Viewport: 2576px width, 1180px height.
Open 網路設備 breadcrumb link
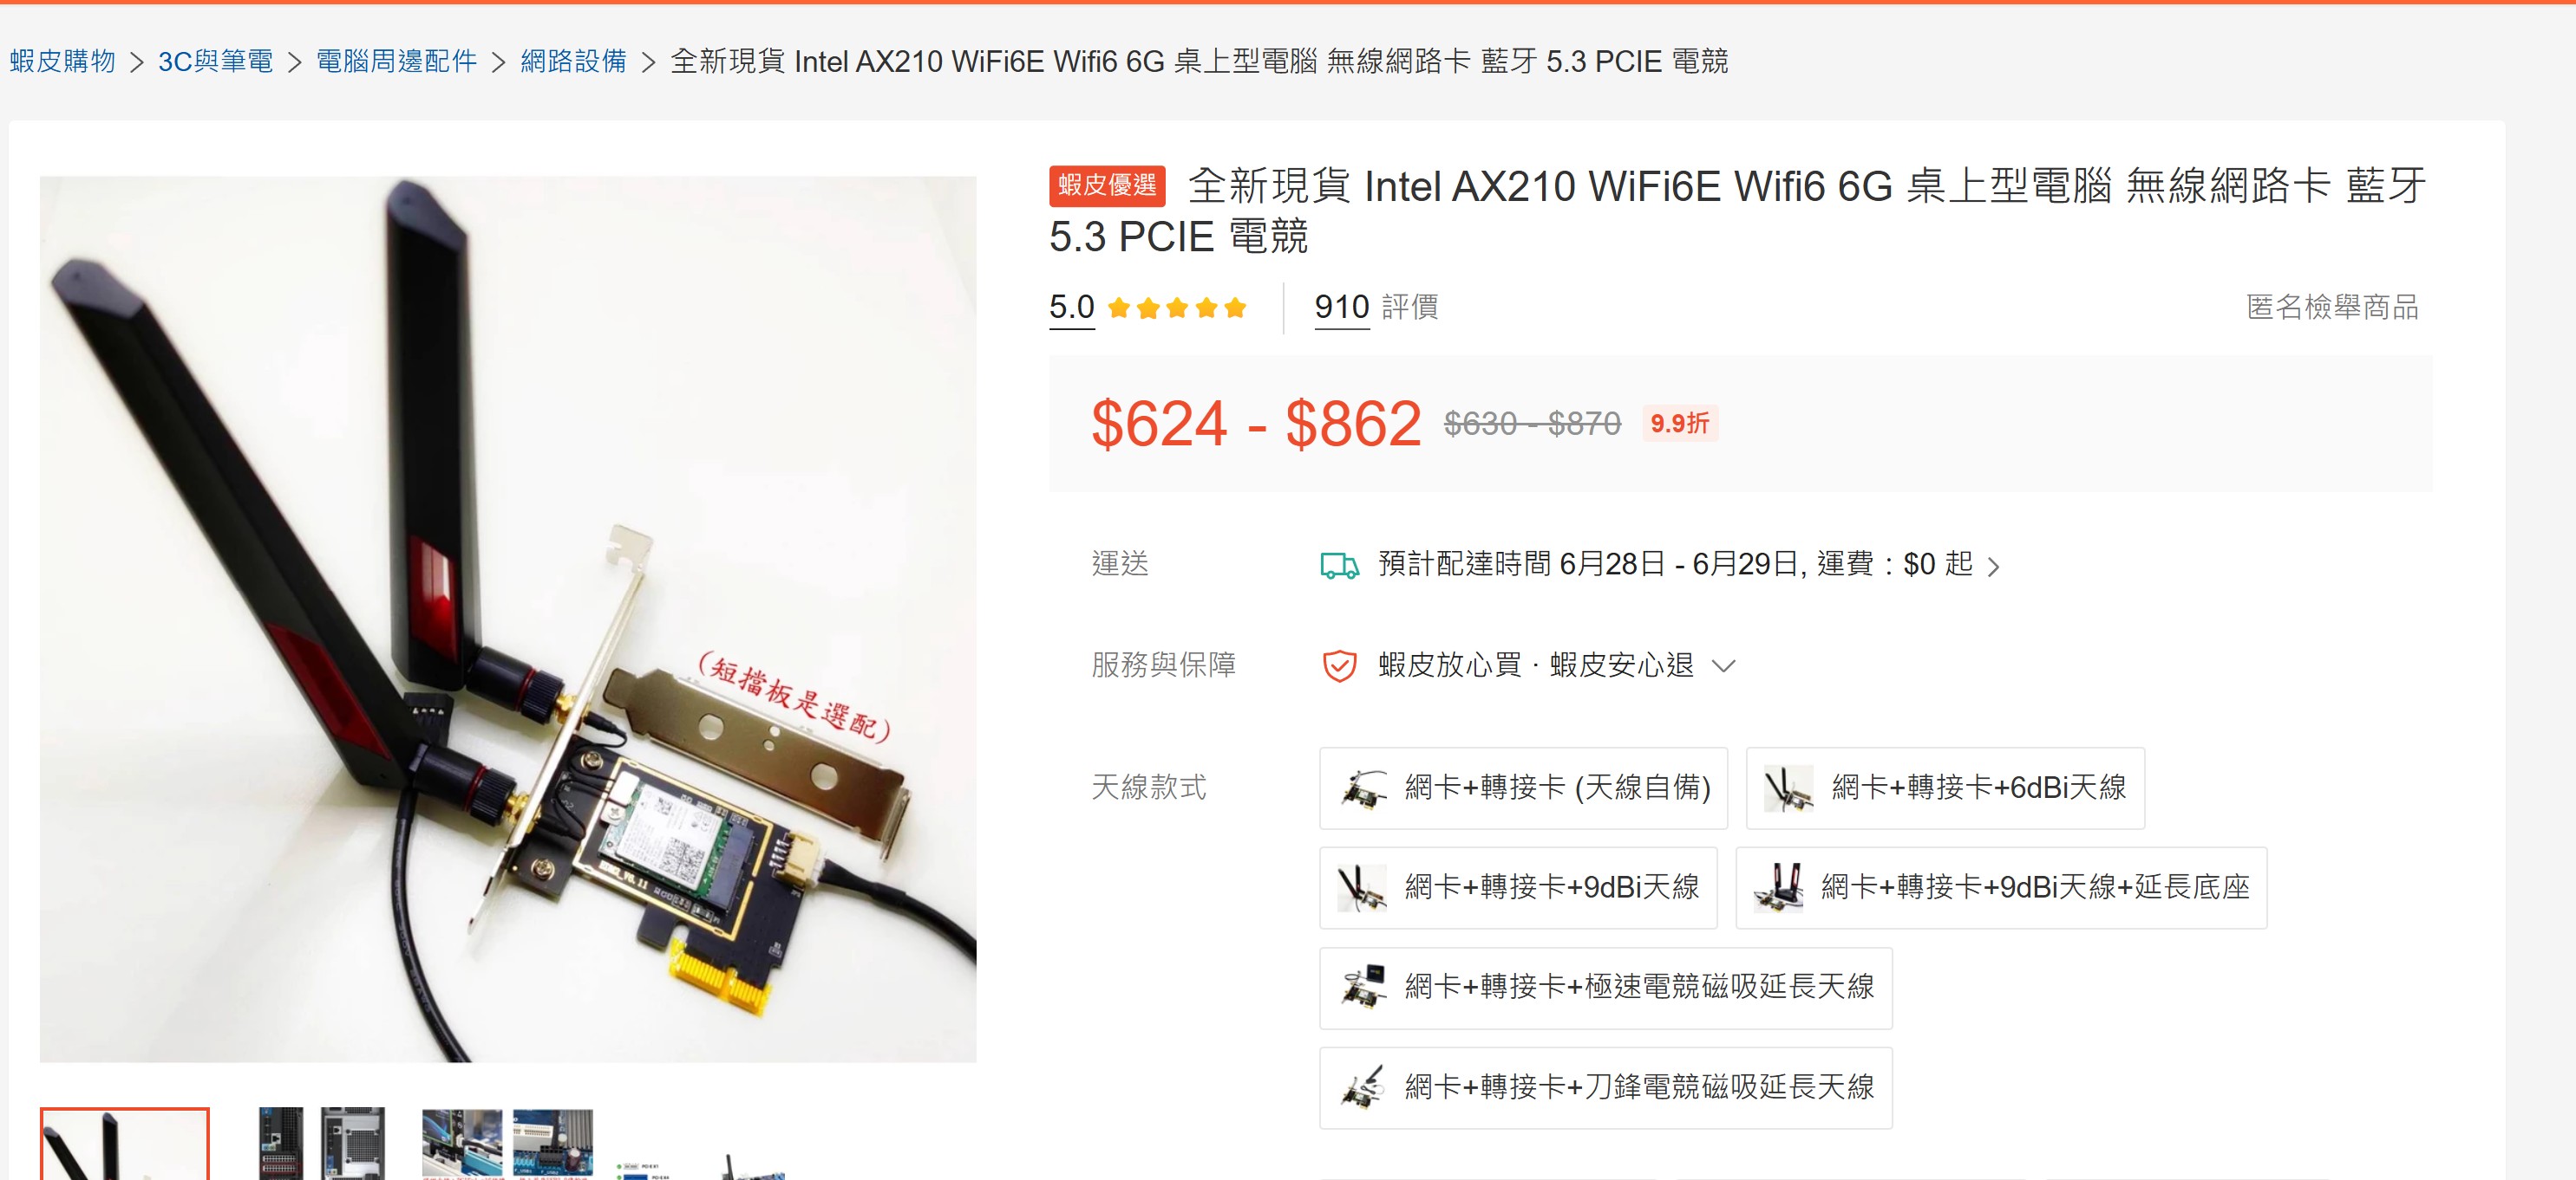[574, 62]
